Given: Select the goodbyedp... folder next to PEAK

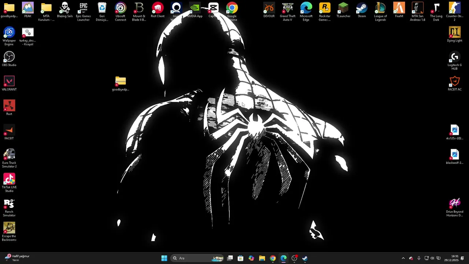Looking at the screenshot, I should tap(9, 10).
